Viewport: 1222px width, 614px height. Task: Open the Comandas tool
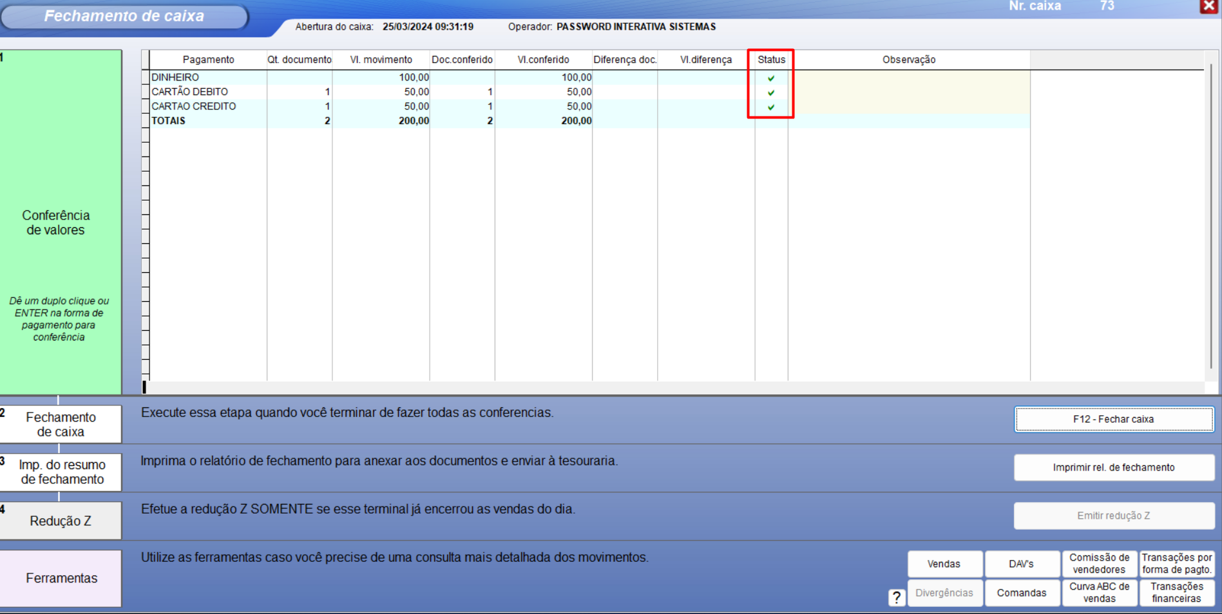pos(1021,593)
